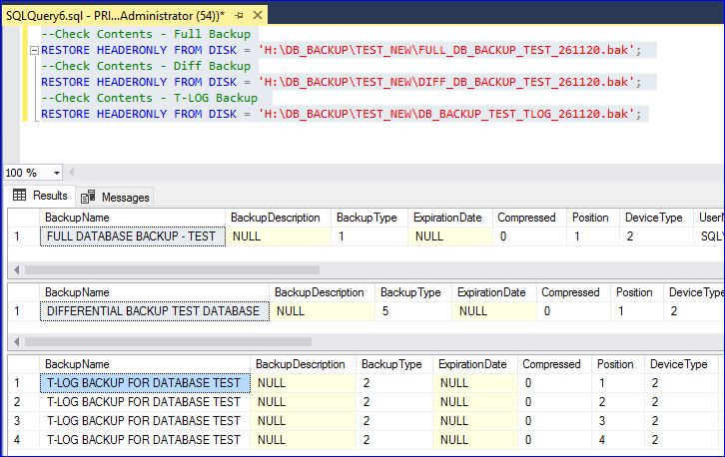The height and width of the screenshot is (457, 725).
Task: Click left arrow of second grid's horizontal scrollbar
Action: click(14, 341)
